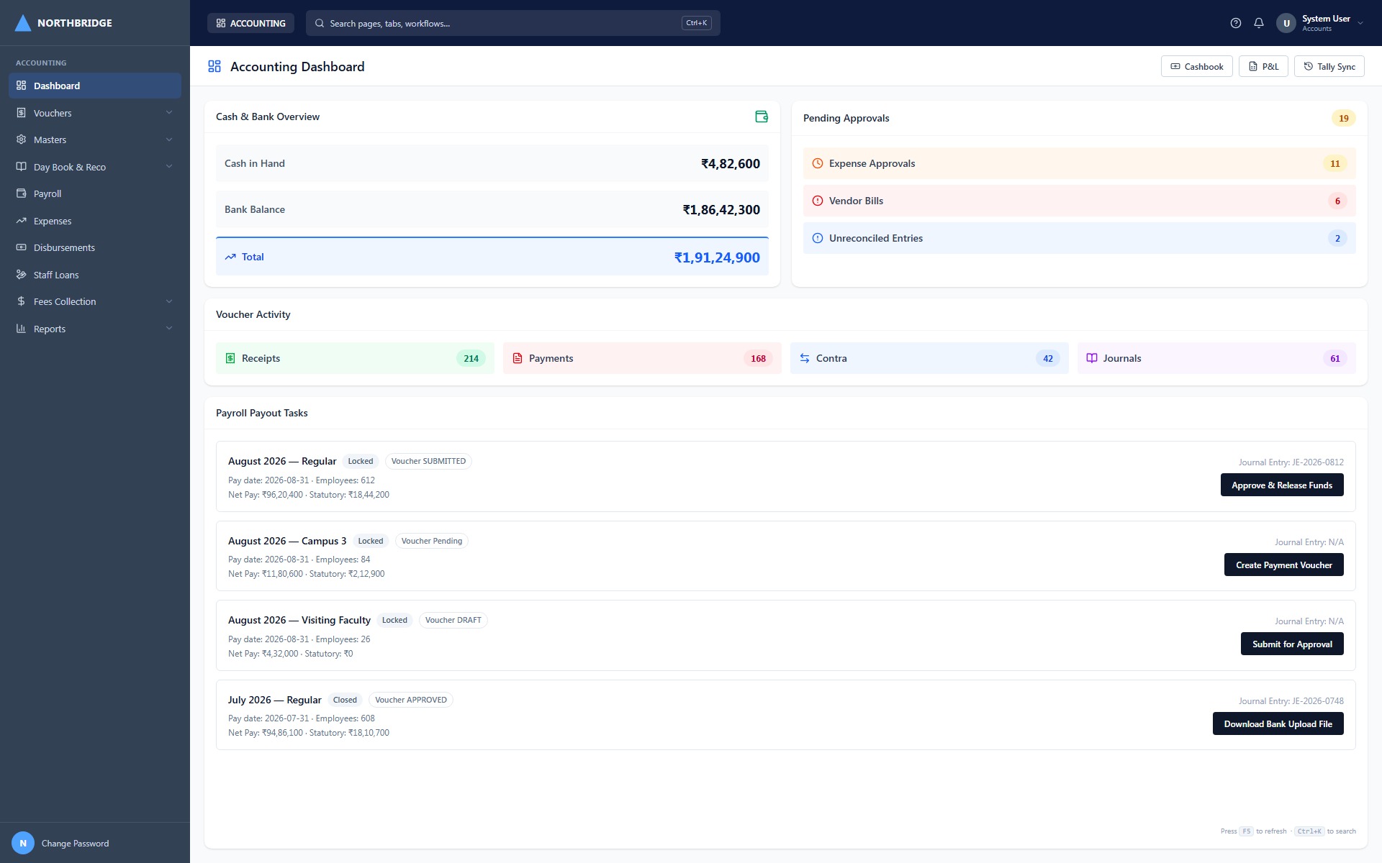This screenshot has width=1382, height=863.
Task: Submit Visiting Faculty payroll for approval
Action: [x=1292, y=644]
